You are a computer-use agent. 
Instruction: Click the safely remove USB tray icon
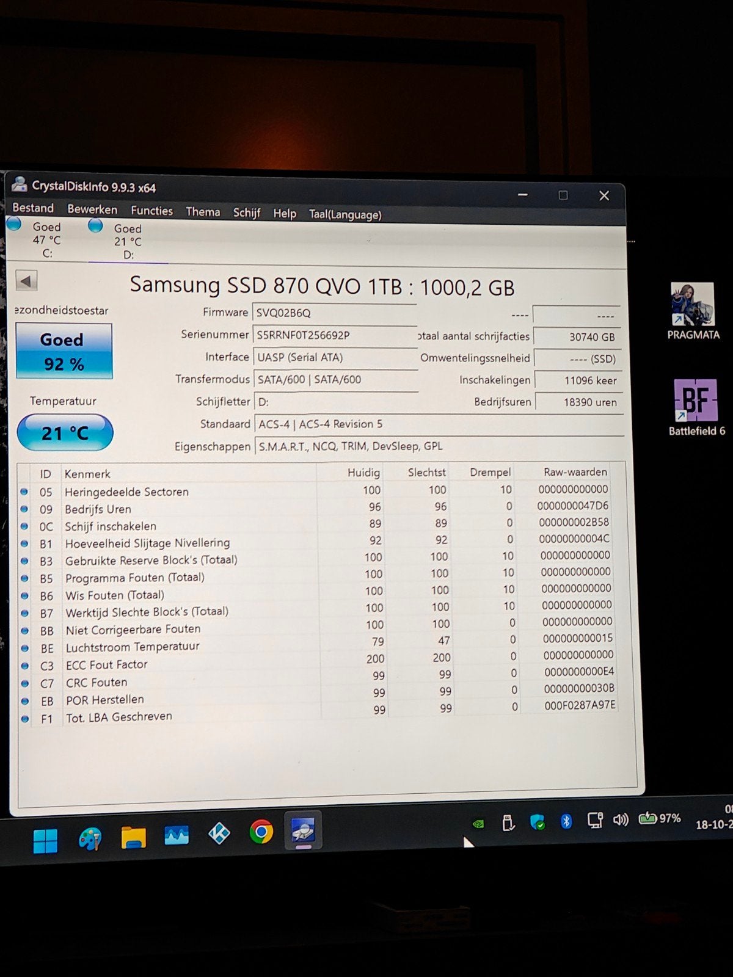coord(508,823)
